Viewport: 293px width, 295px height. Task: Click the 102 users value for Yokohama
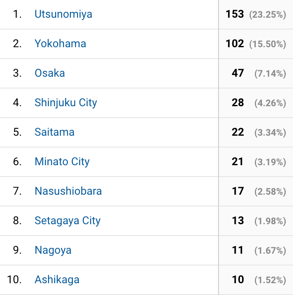[235, 44]
